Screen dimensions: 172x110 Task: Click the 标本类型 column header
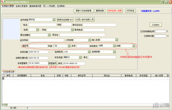click(x=144, y=76)
